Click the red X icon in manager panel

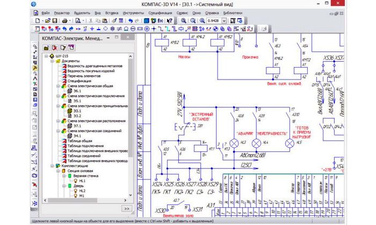pyautogui.click(x=54, y=47)
